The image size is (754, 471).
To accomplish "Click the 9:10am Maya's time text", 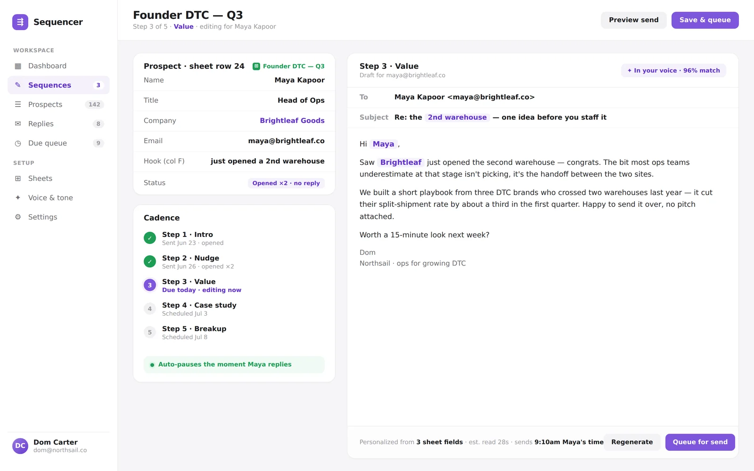I will coord(569,442).
